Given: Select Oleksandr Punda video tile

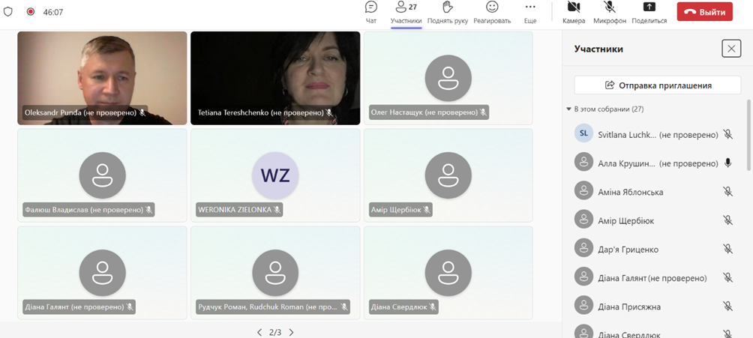Looking at the screenshot, I should coord(102,78).
